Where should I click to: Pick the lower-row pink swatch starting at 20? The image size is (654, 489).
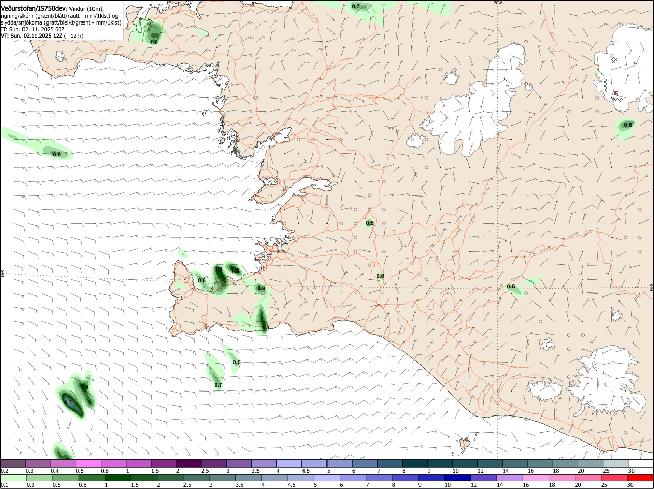[x=589, y=478]
